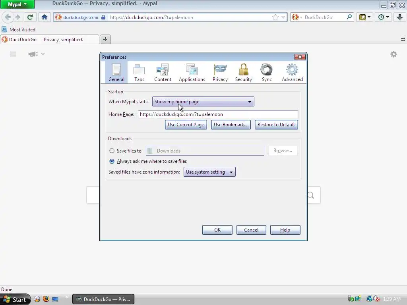This screenshot has height=305, width=407.
Task: Click first quick launch browser icon
Action: pos(37,299)
